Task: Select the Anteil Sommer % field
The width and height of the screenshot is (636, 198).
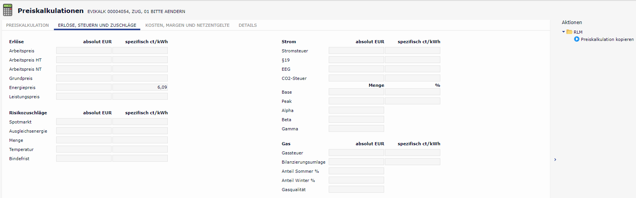Action: tap(356, 171)
